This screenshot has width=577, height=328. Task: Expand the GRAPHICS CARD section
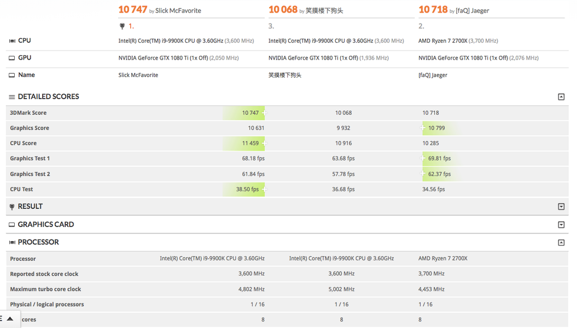coord(561,224)
